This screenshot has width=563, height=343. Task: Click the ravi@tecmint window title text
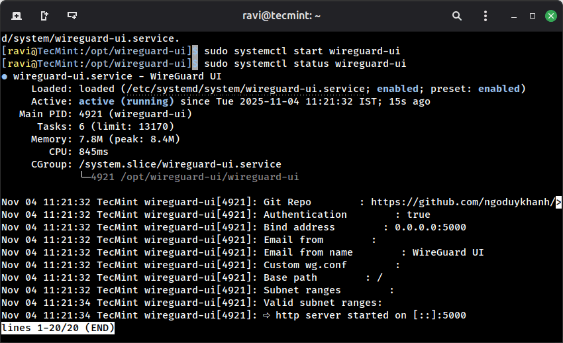(x=281, y=15)
